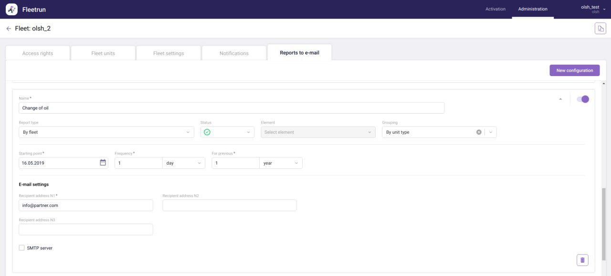Image resolution: width=611 pixels, height=276 pixels.
Task: Delete this configuration with the trash icon
Action: coord(582,260)
